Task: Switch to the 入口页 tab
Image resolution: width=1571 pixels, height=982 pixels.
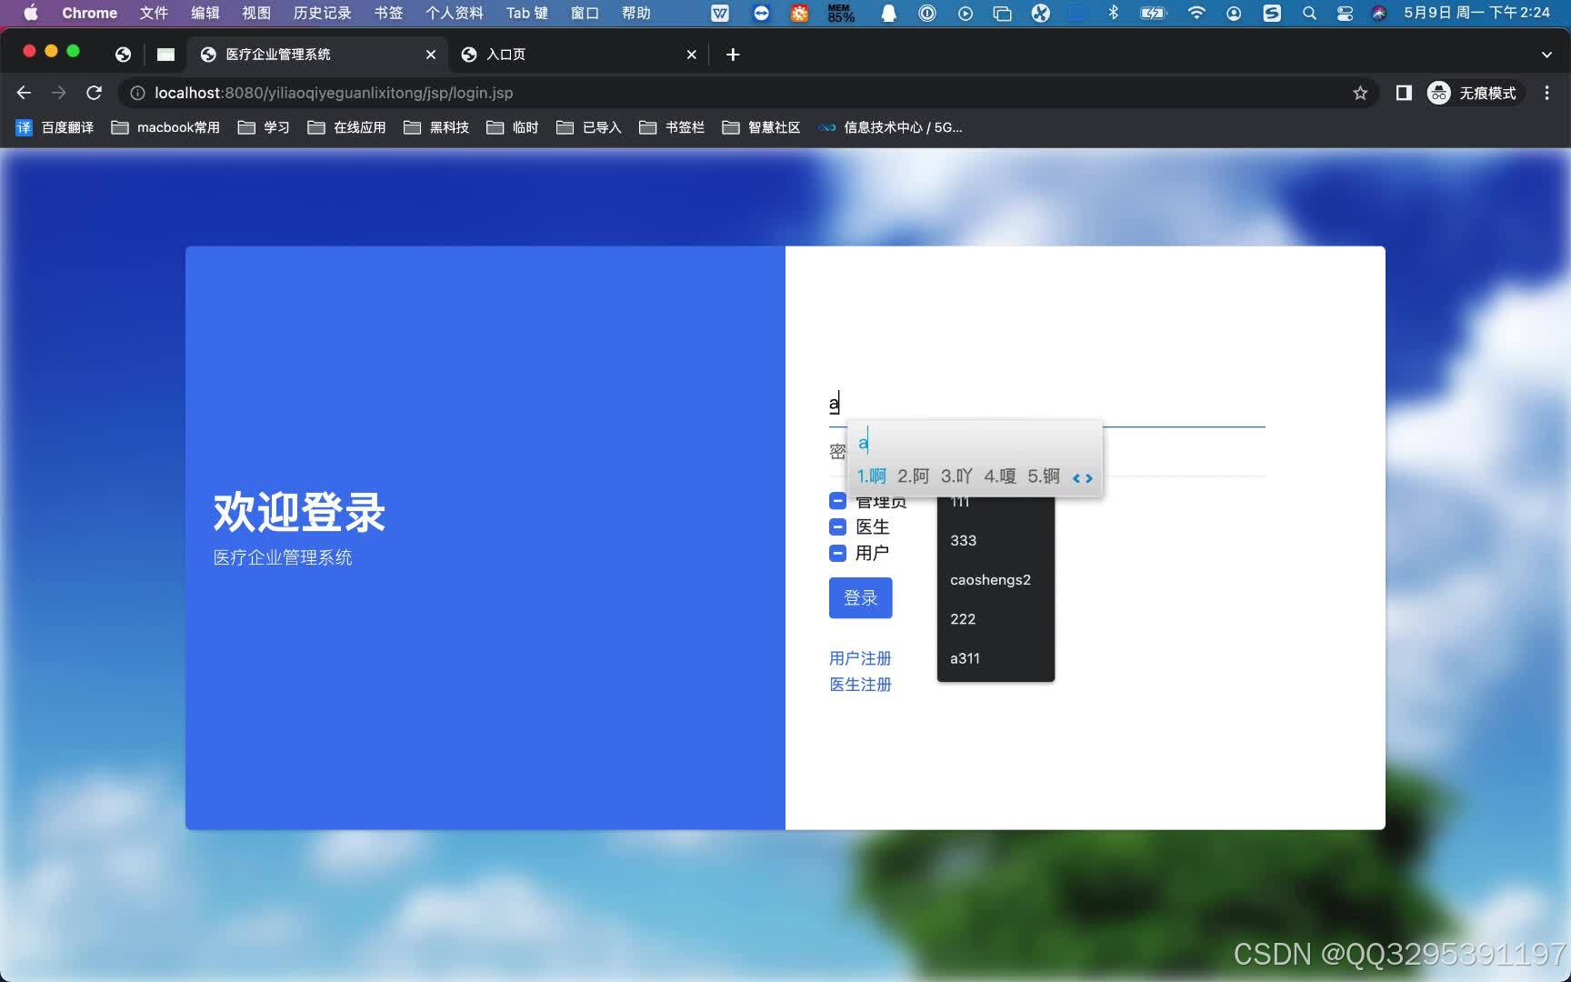Action: 578,55
